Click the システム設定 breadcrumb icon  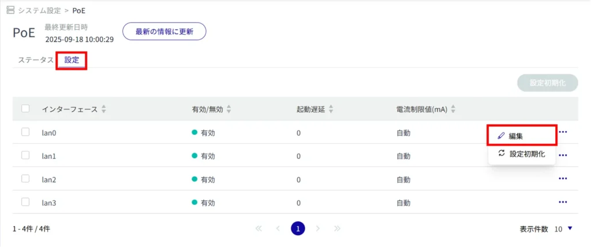(x=10, y=10)
